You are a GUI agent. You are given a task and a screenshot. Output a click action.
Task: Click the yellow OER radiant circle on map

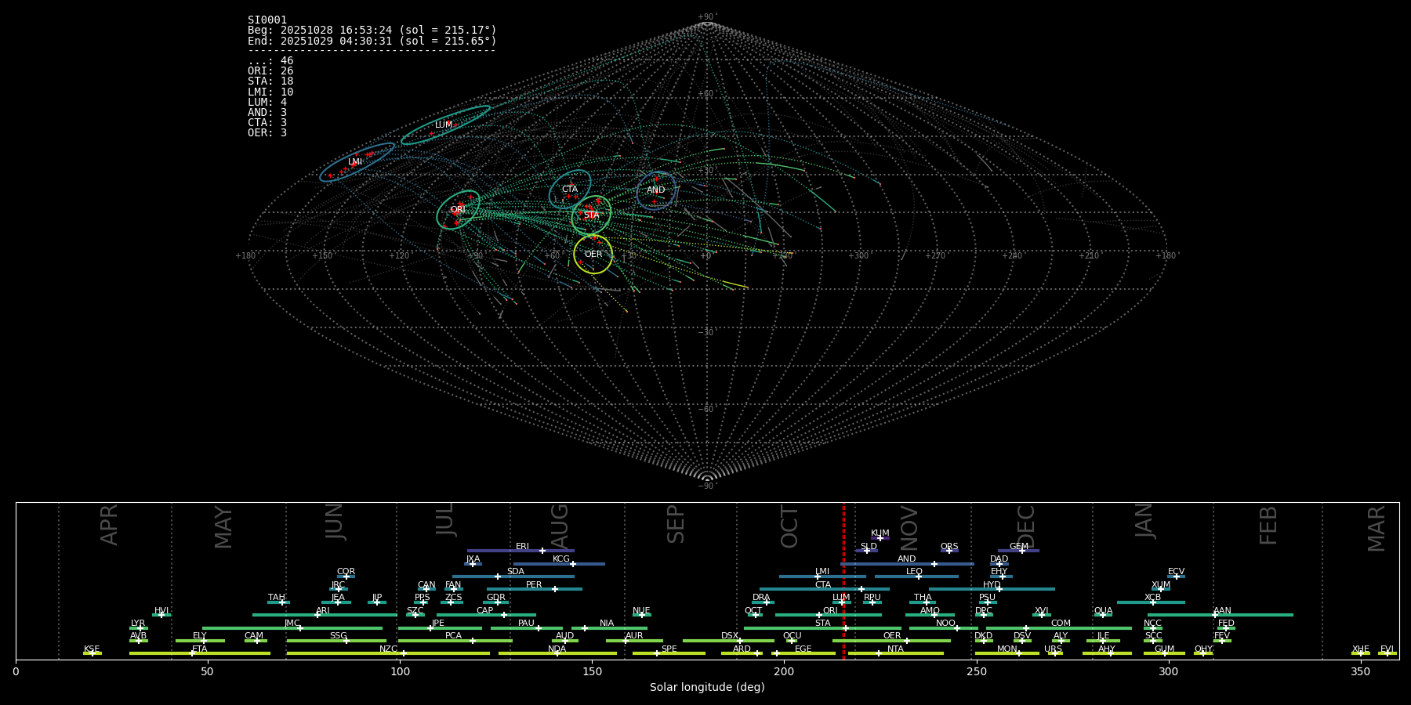pyautogui.click(x=593, y=255)
